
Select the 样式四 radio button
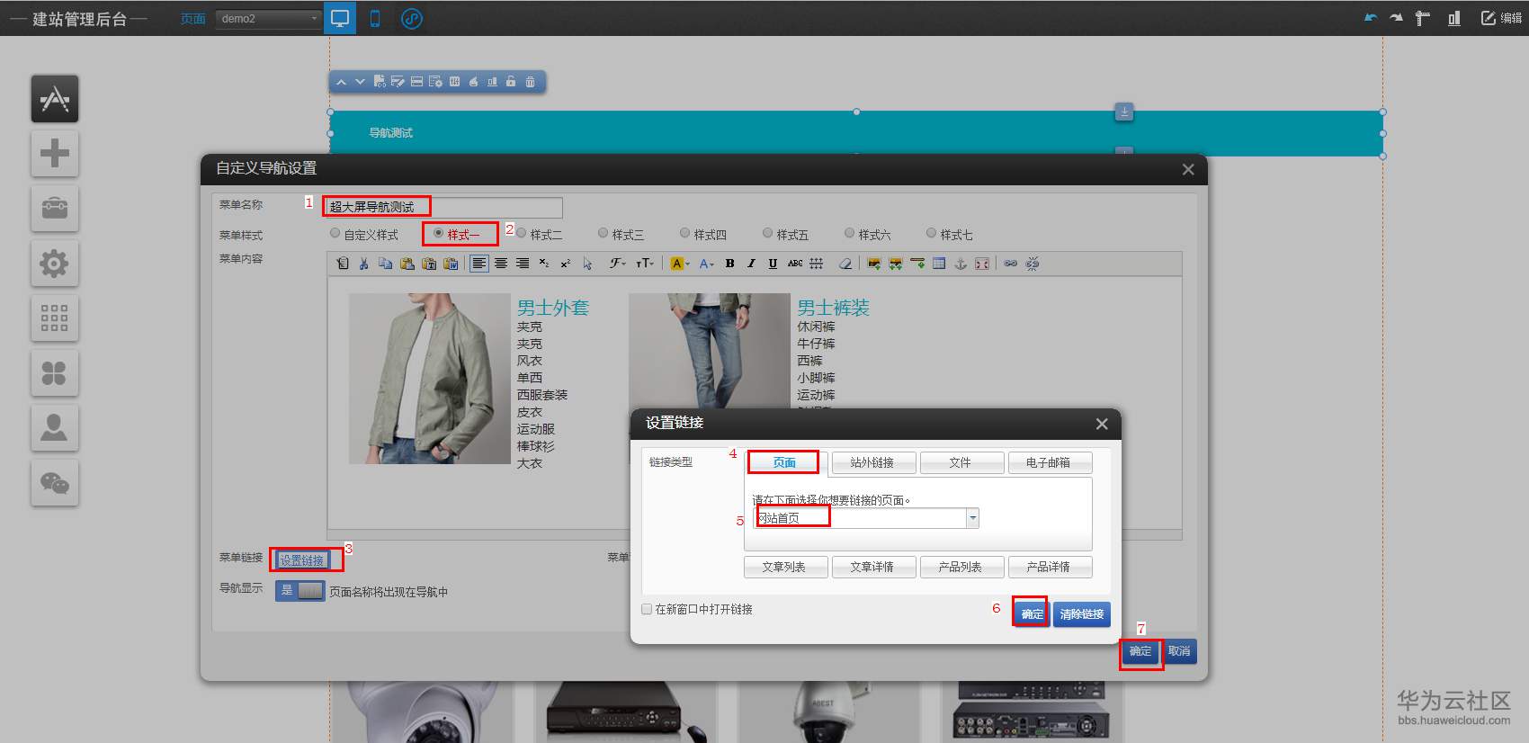click(685, 234)
